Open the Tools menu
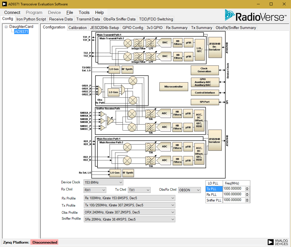 pyautogui.click(x=84, y=13)
